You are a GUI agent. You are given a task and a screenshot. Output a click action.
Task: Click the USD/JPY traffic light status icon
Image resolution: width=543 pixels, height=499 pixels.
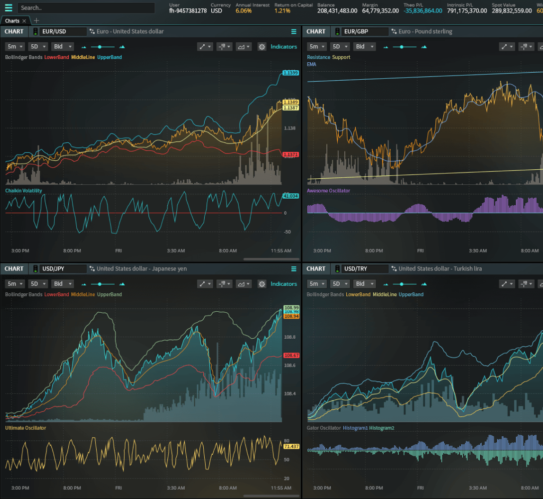[x=35, y=269]
